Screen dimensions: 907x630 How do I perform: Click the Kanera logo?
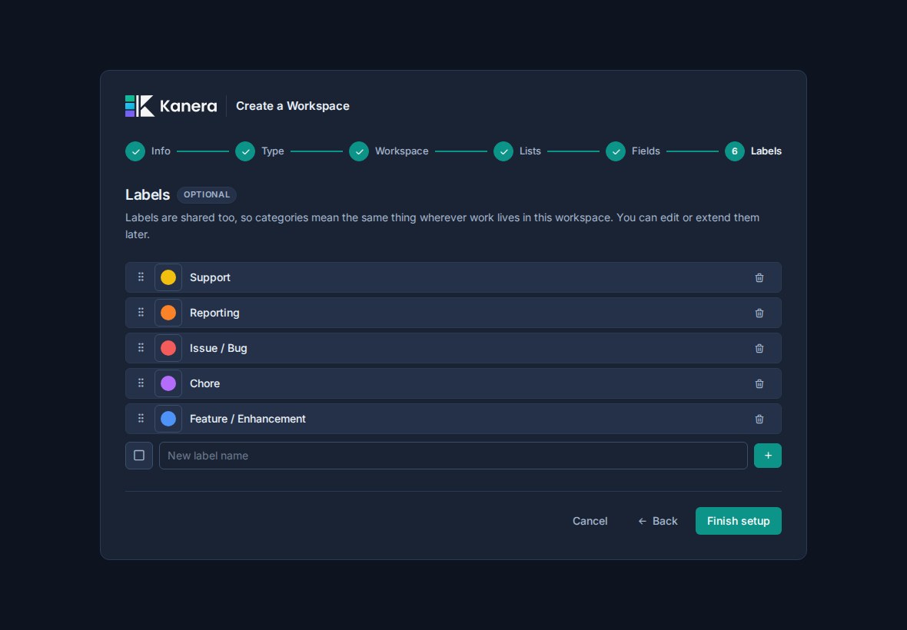click(171, 106)
